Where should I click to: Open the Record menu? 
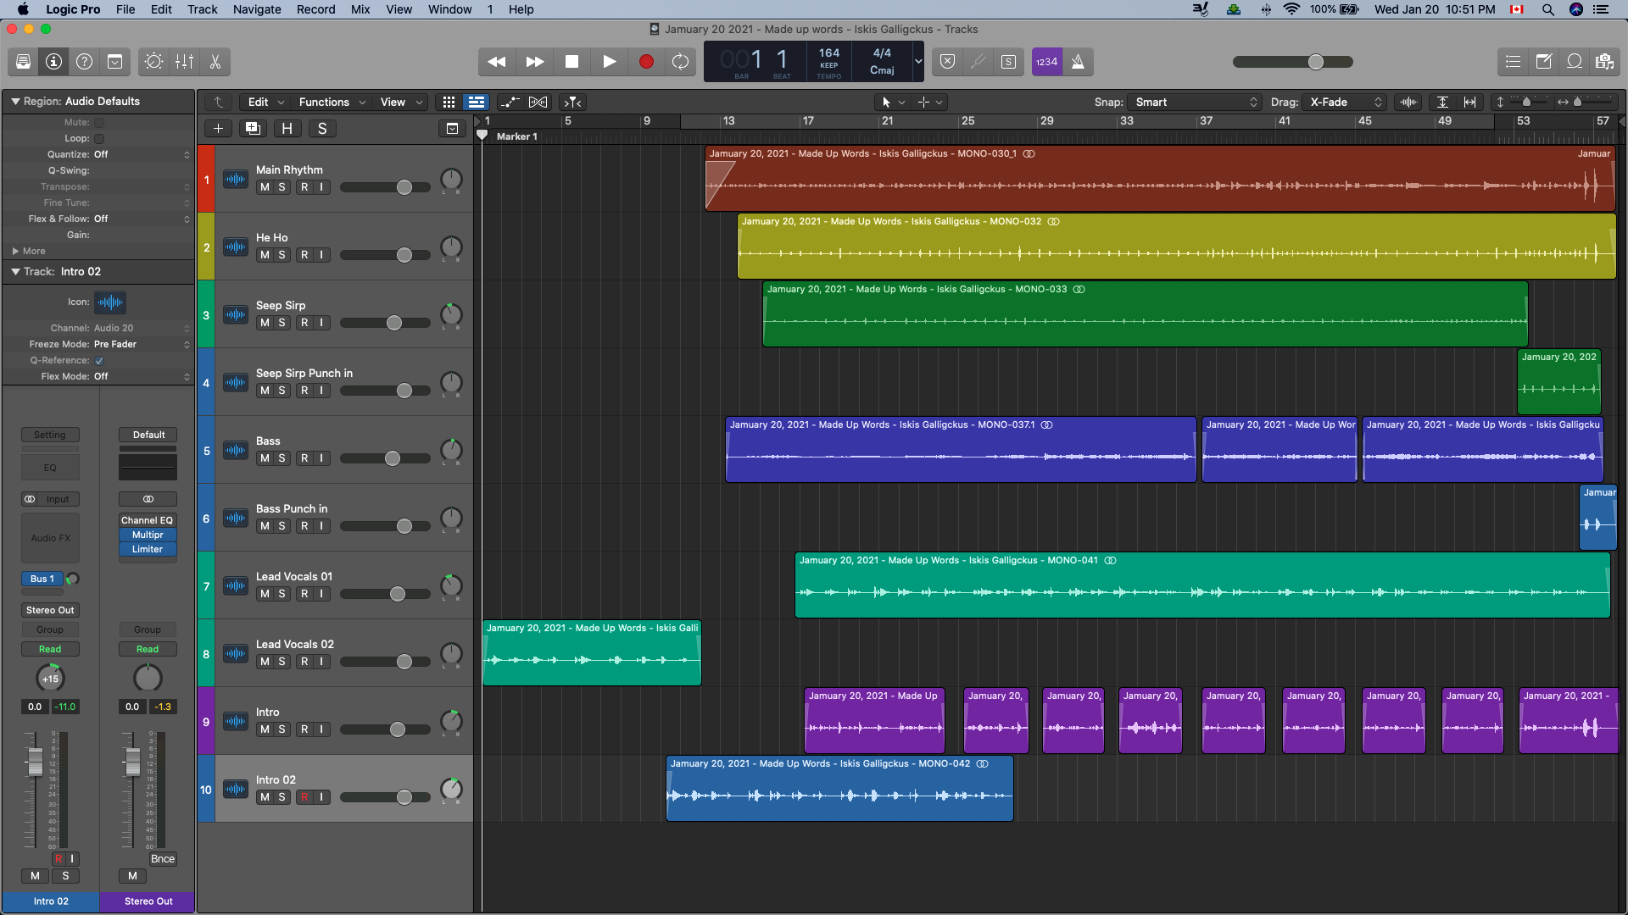click(x=315, y=9)
